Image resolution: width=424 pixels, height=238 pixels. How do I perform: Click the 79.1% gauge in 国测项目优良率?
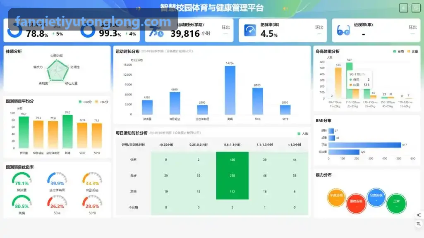pos(22,180)
